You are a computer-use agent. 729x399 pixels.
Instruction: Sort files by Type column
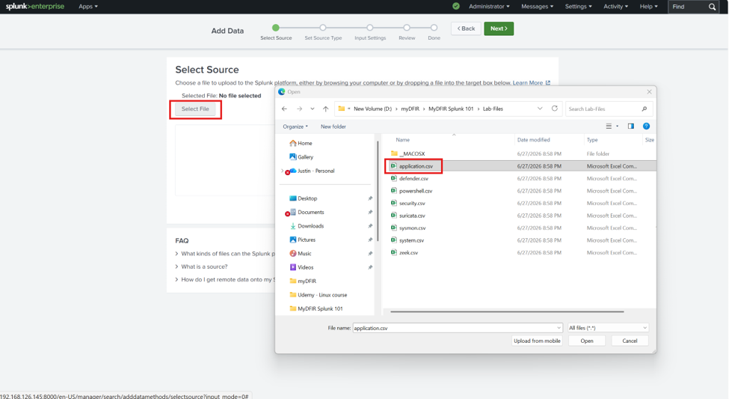pyautogui.click(x=592, y=140)
